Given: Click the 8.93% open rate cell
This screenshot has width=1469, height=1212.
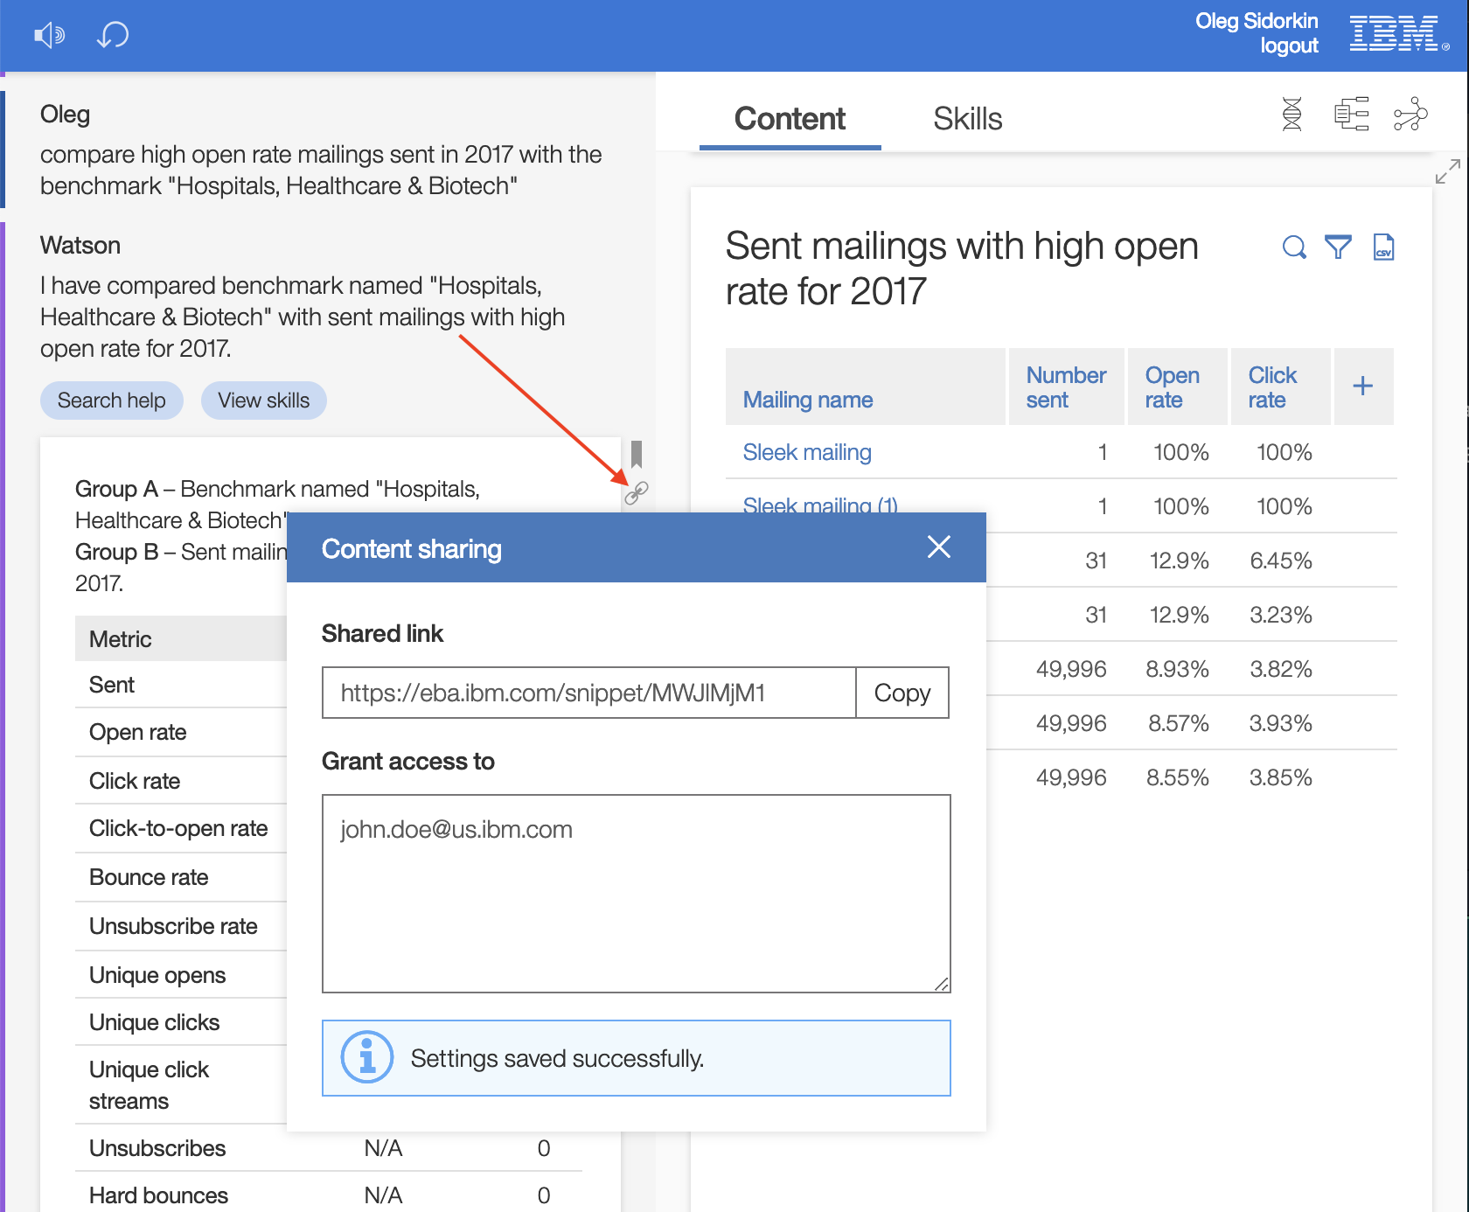Looking at the screenshot, I should (1177, 669).
